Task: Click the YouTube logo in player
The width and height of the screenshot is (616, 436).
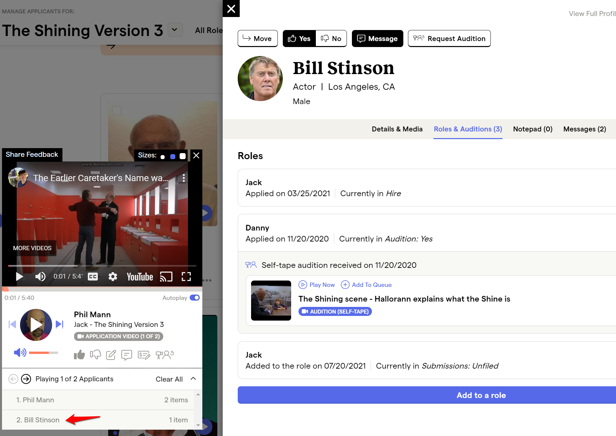Action: click(140, 277)
